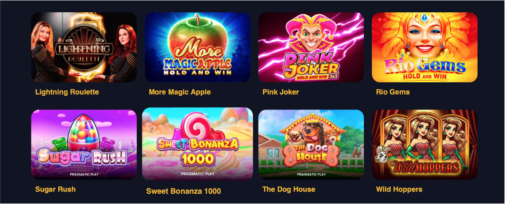
Task: Click the Wild Hoppers title text
Action: (x=399, y=189)
